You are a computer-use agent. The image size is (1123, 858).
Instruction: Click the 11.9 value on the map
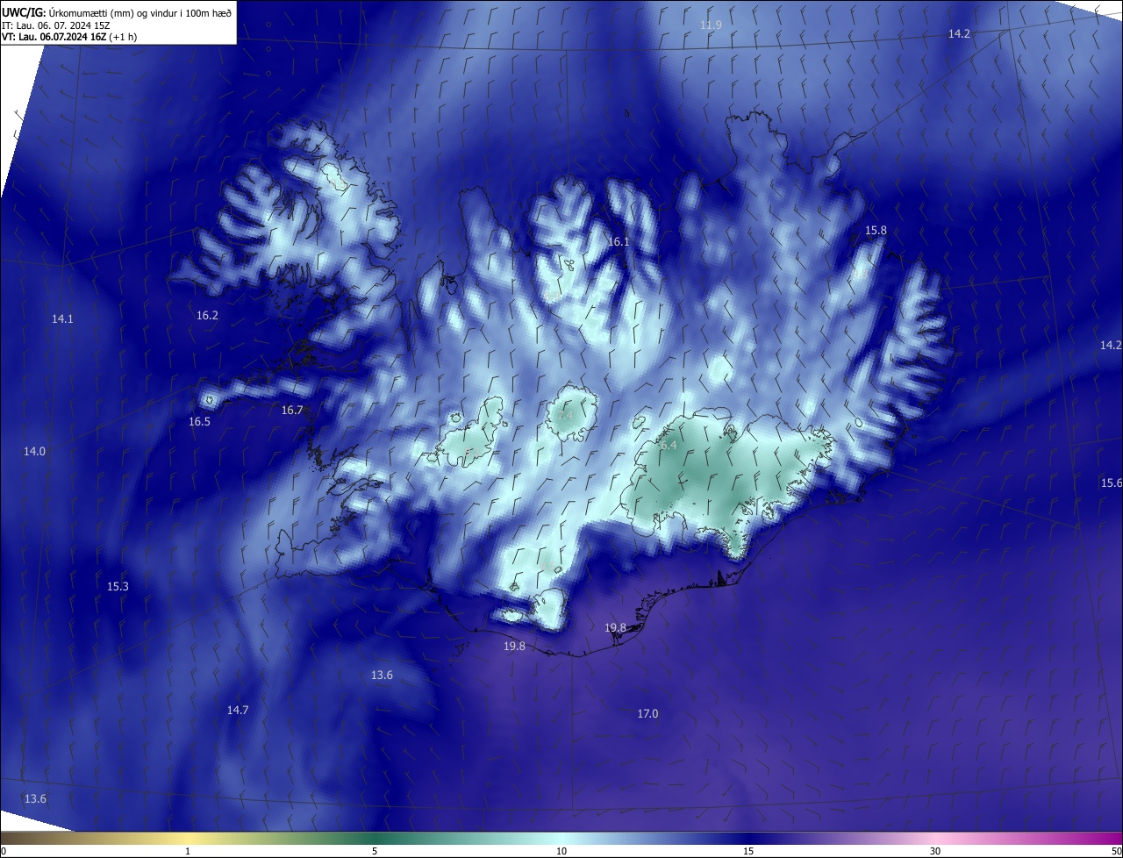[711, 25]
